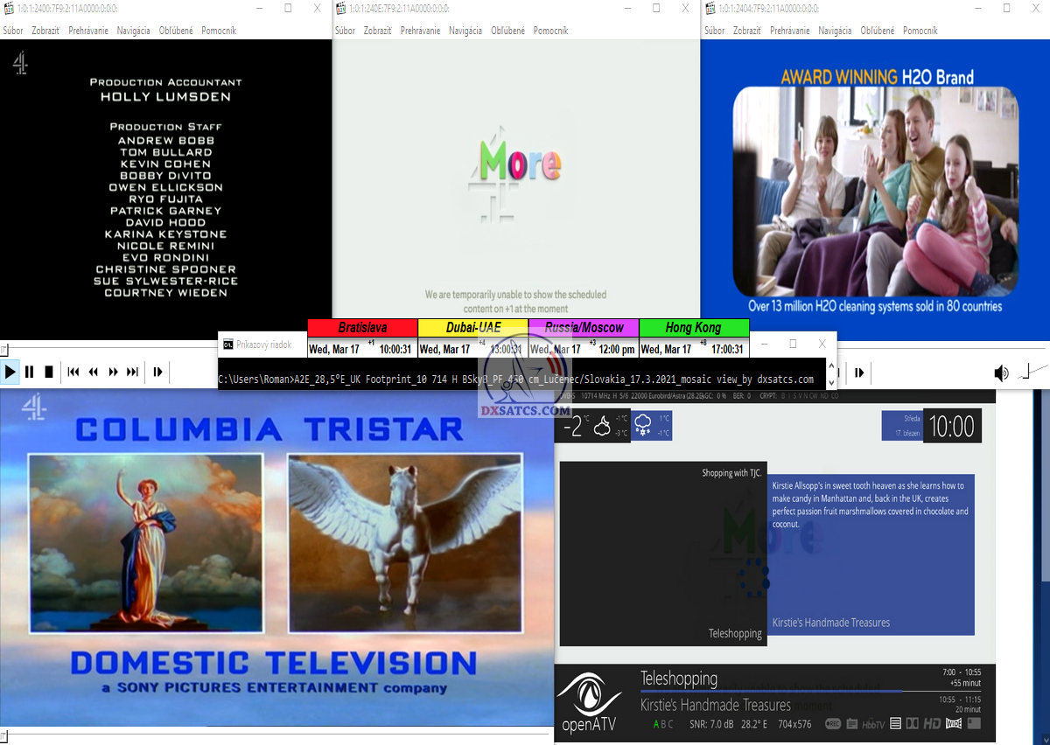Skip to next item in top-left player
This screenshot has height=745, width=1050.
[132, 372]
